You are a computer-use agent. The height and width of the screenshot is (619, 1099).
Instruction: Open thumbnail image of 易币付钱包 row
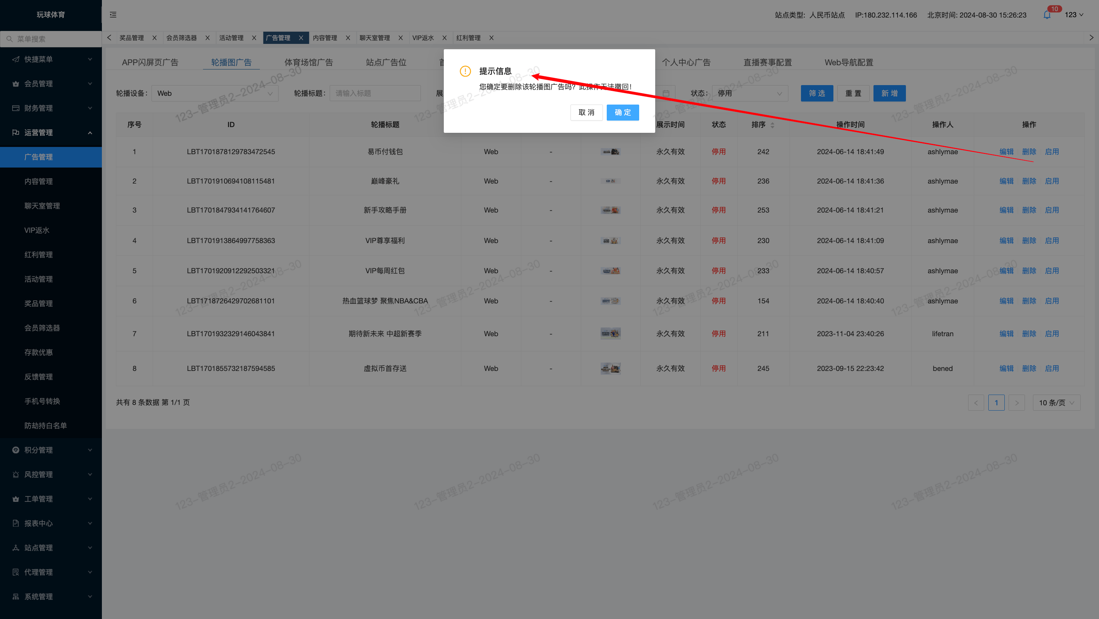(x=611, y=152)
